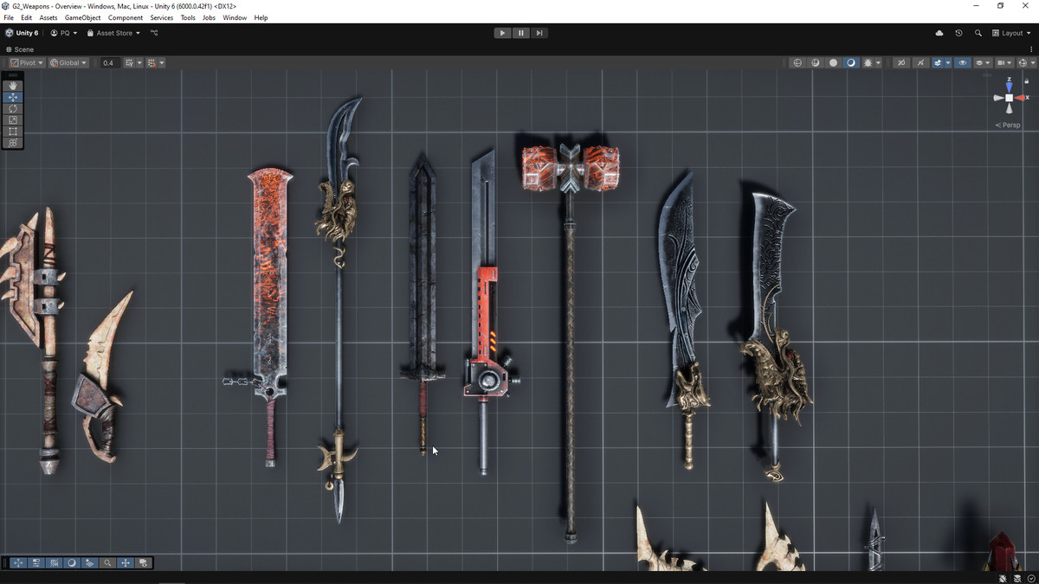Toggle Gizmos visibility button

1022,62
